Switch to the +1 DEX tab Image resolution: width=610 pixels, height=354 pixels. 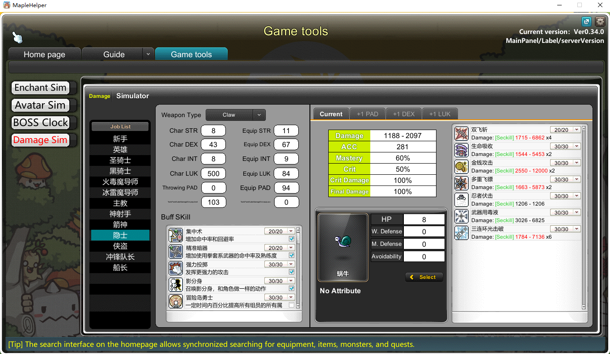(x=404, y=114)
